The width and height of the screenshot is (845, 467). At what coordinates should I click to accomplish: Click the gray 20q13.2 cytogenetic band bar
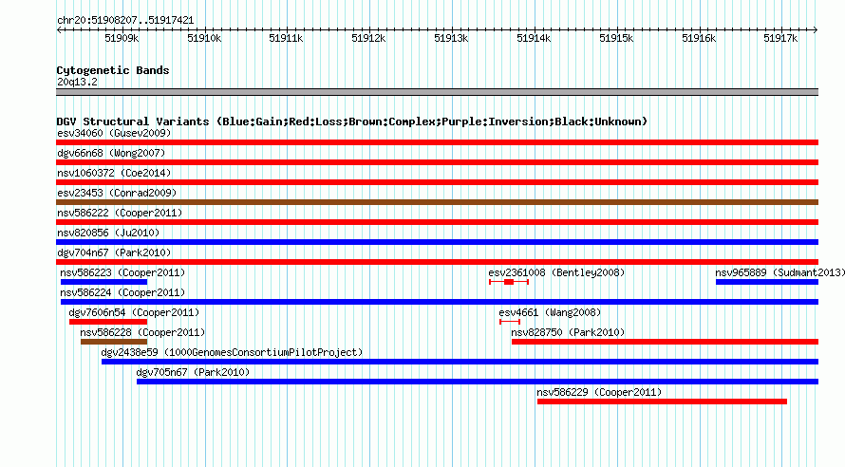(437, 92)
